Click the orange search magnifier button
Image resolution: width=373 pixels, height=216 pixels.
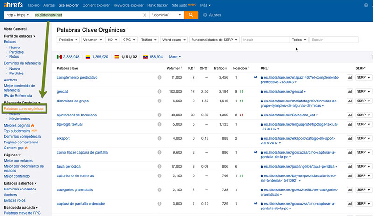[191, 15]
